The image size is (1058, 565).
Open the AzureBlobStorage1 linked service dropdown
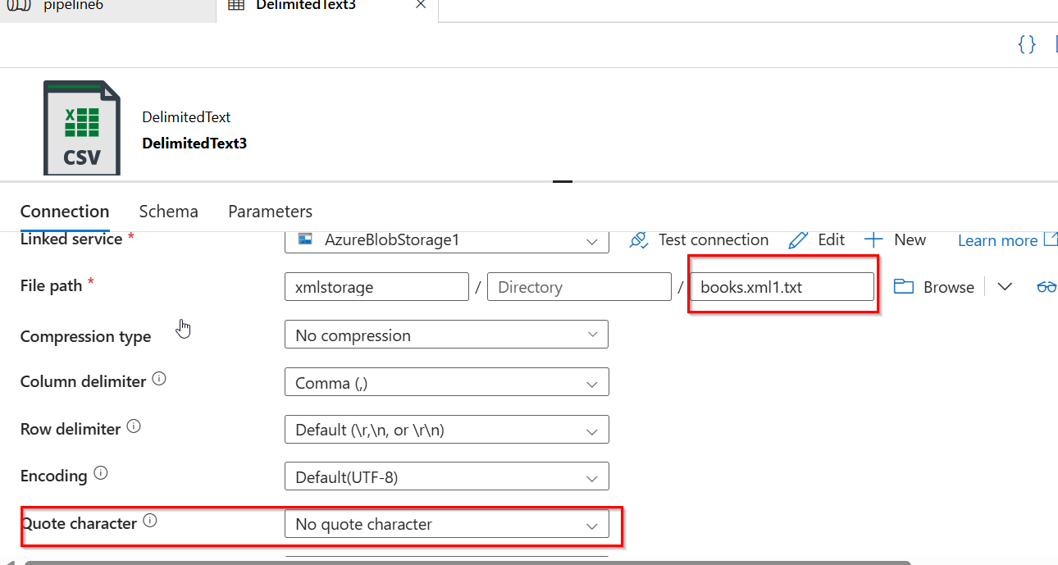pos(592,240)
